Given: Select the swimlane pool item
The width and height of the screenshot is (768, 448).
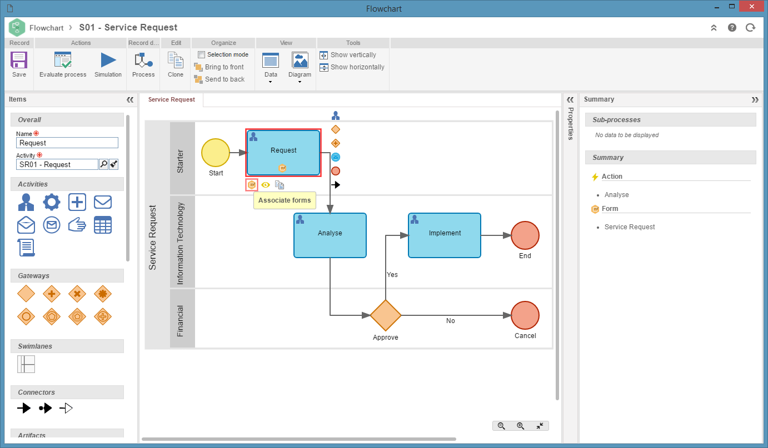Looking at the screenshot, I should [26, 364].
